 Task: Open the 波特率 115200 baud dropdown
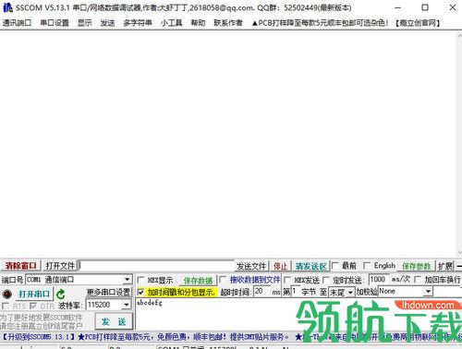[127, 305]
